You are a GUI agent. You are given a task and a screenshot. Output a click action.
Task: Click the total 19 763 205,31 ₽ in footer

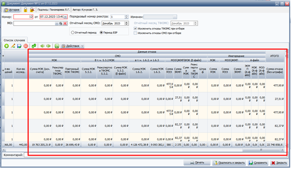coord(40,145)
